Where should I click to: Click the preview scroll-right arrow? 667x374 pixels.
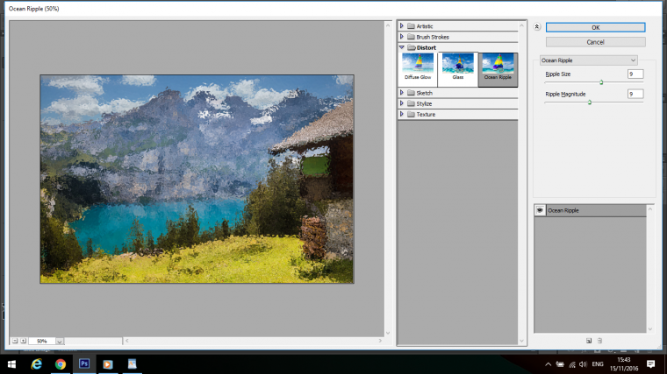pyautogui.click(x=380, y=341)
